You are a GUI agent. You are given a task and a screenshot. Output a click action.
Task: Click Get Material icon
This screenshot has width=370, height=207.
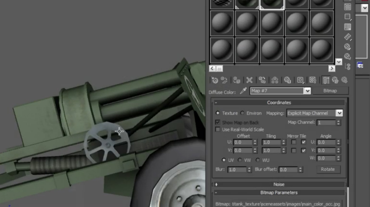point(214,80)
